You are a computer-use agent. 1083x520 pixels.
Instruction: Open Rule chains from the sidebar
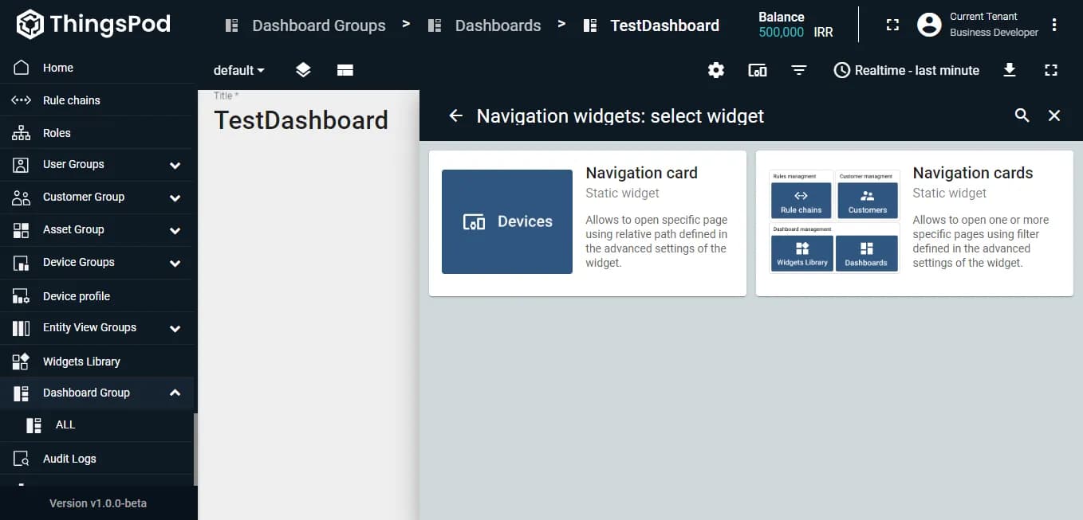(71, 100)
